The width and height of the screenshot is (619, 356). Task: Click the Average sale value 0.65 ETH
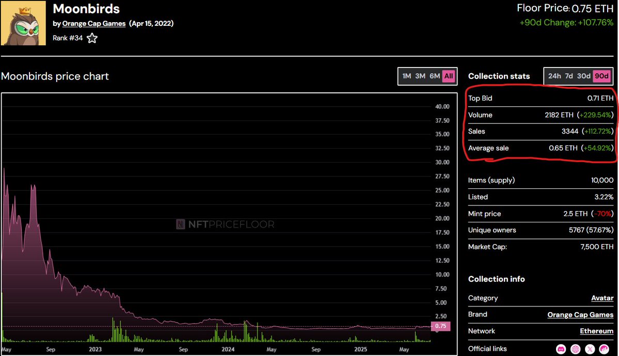[x=563, y=148]
